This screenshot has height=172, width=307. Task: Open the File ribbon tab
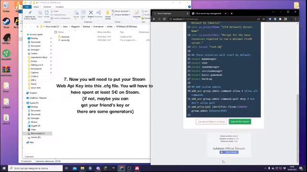click(x=27, y=7)
